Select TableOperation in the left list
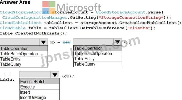Image resolution: width=182 pixels, height=100 pixels. 24,49
